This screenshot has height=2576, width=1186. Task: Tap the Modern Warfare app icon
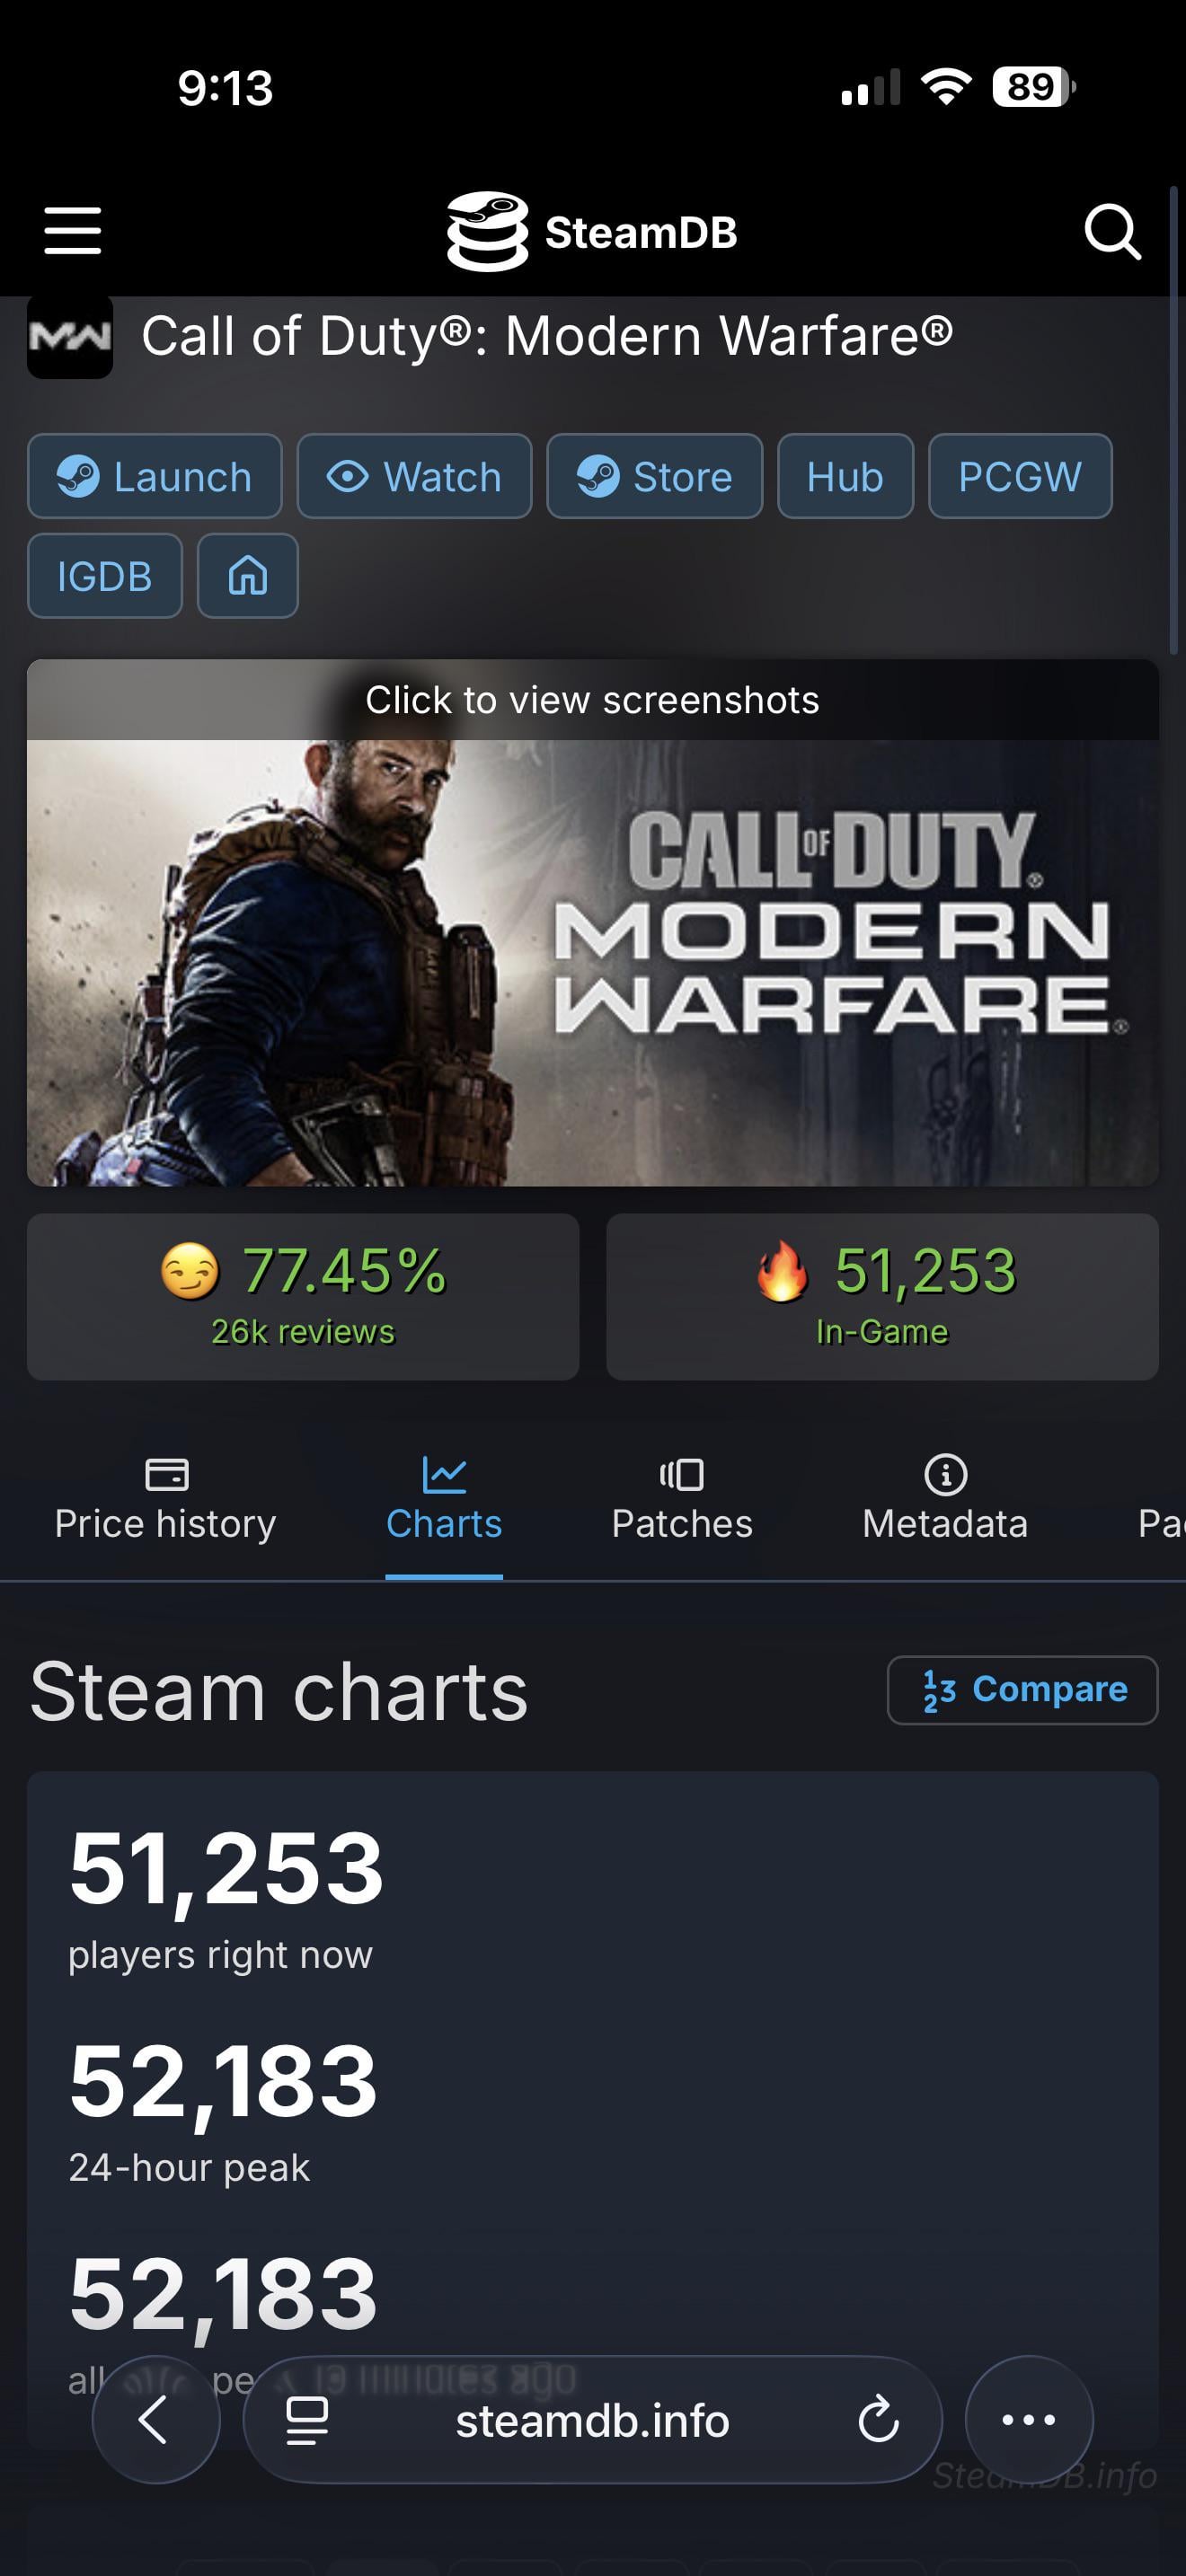point(69,337)
